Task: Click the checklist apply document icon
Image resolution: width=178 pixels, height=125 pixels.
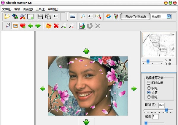Action: pos(82,26)
